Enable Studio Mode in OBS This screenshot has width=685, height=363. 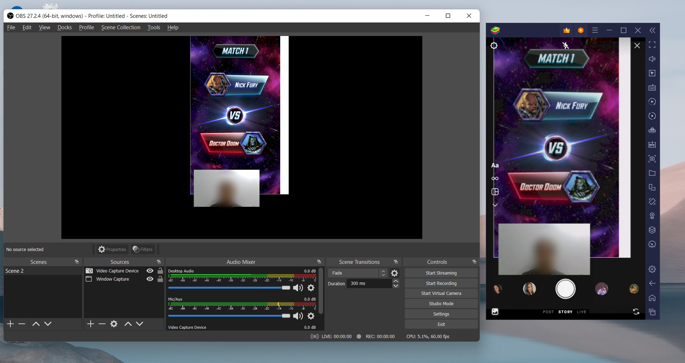click(441, 303)
